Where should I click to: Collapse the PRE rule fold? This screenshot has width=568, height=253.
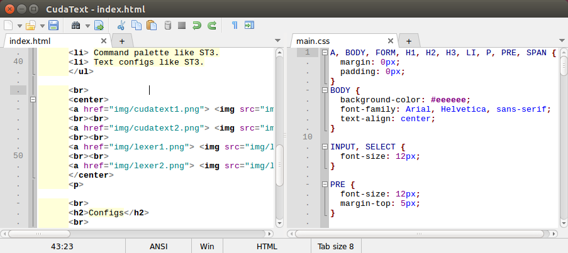(x=325, y=185)
